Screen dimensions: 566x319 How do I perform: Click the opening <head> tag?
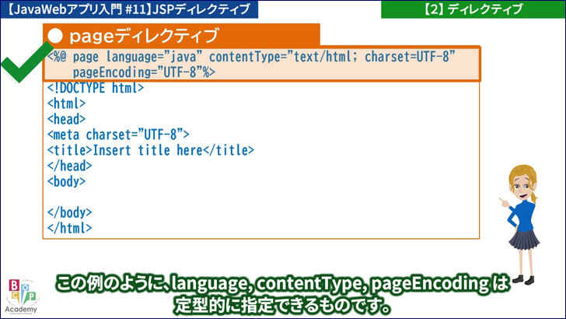(x=66, y=119)
